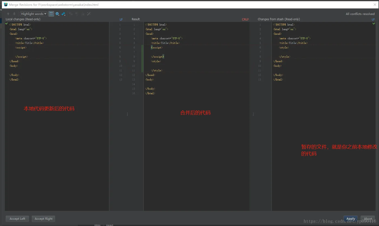Image resolution: width=379 pixels, height=226 pixels.
Task: Click the </html> line in Result pane
Action: (150, 93)
